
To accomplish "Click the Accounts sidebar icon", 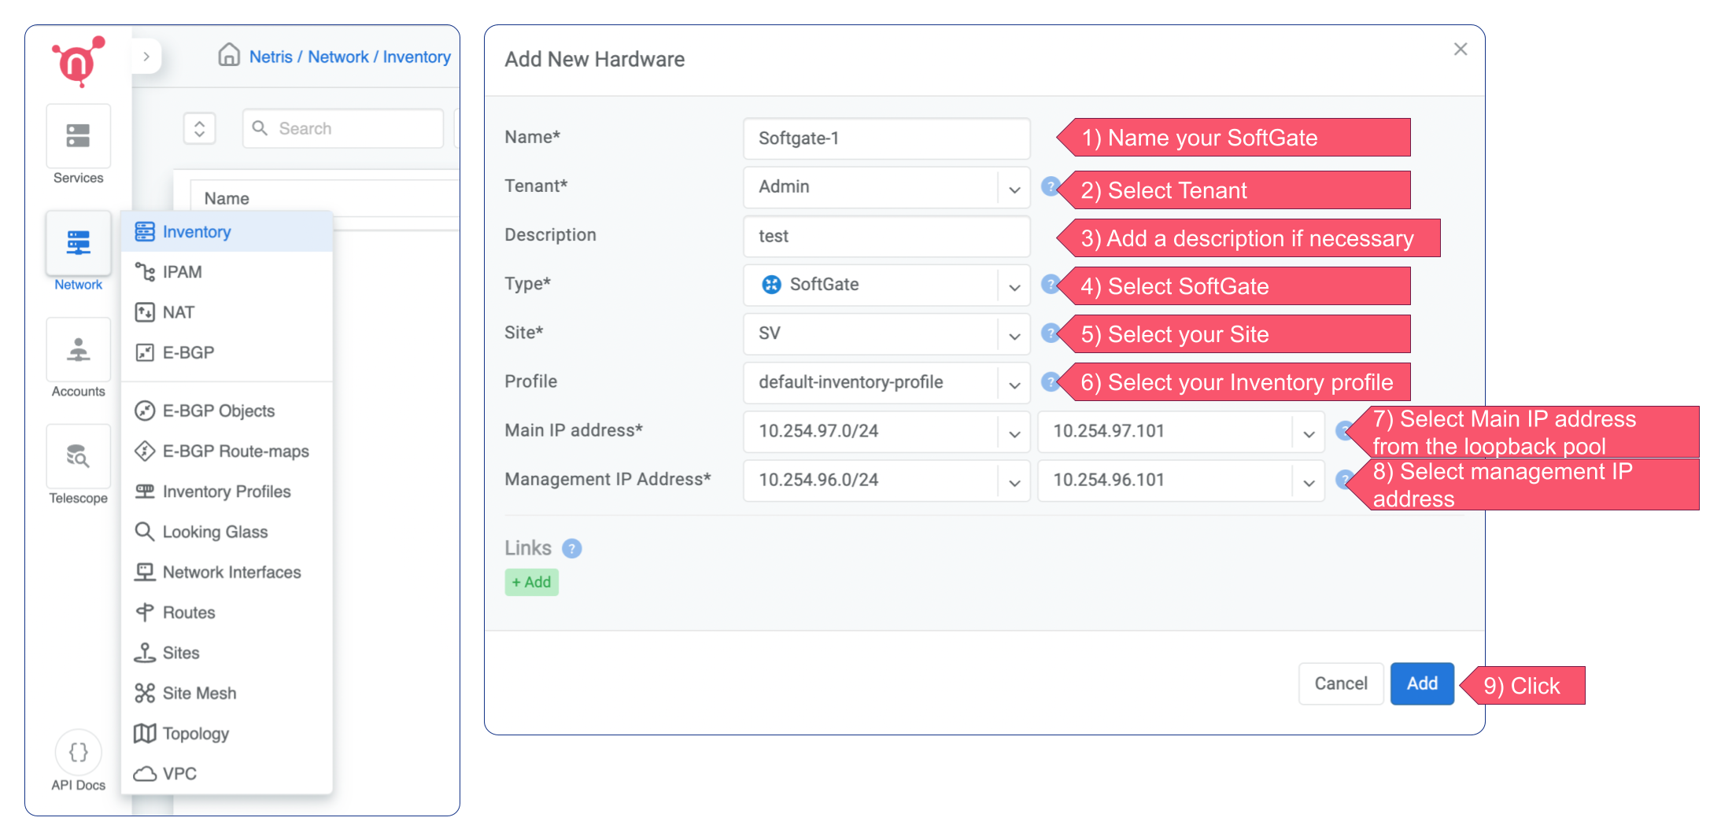I will click(78, 350).
